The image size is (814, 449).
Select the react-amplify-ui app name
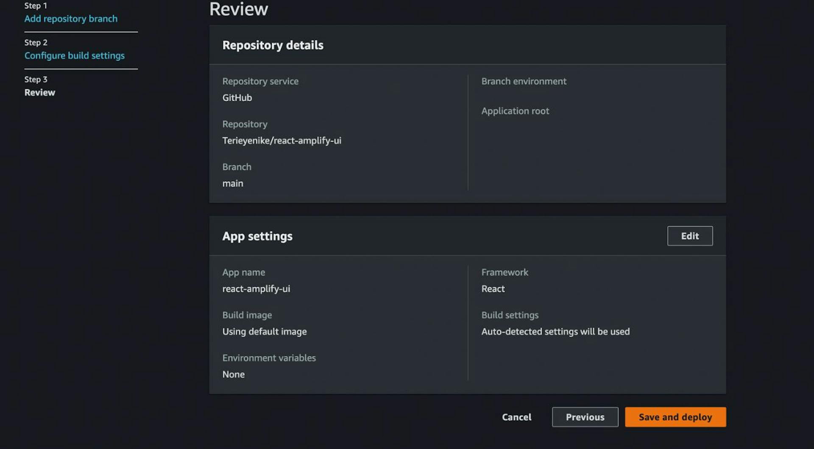(x=256, y=289)
